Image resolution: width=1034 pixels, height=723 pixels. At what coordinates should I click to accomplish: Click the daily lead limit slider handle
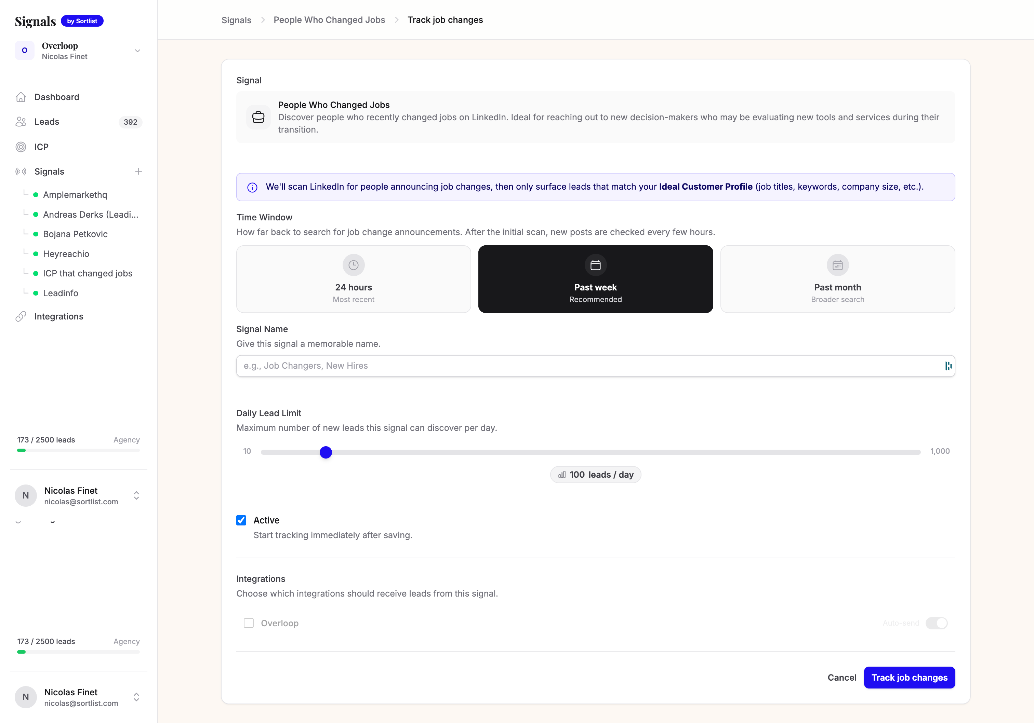click(326, 452)
